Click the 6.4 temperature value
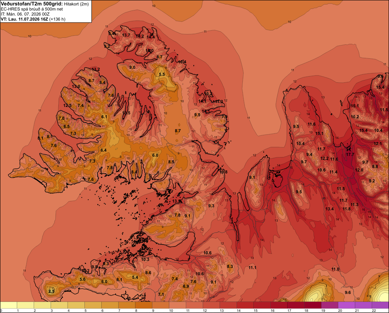The height and width of the screenshot is (313, 389). point(103,150)
